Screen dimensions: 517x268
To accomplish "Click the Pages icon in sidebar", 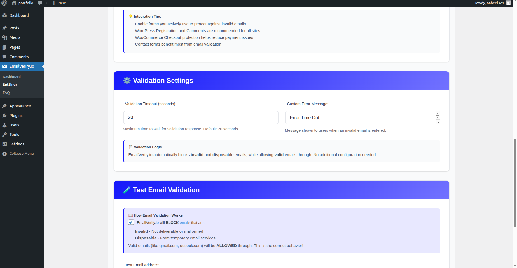I will point(4,47).
